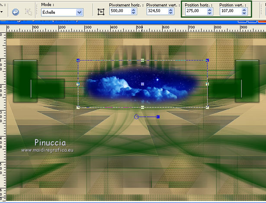Image resolution: width=266 pixels, height=203 pixels.
Task: Click top-middle selection edge handle
Action: pos(142,60)
